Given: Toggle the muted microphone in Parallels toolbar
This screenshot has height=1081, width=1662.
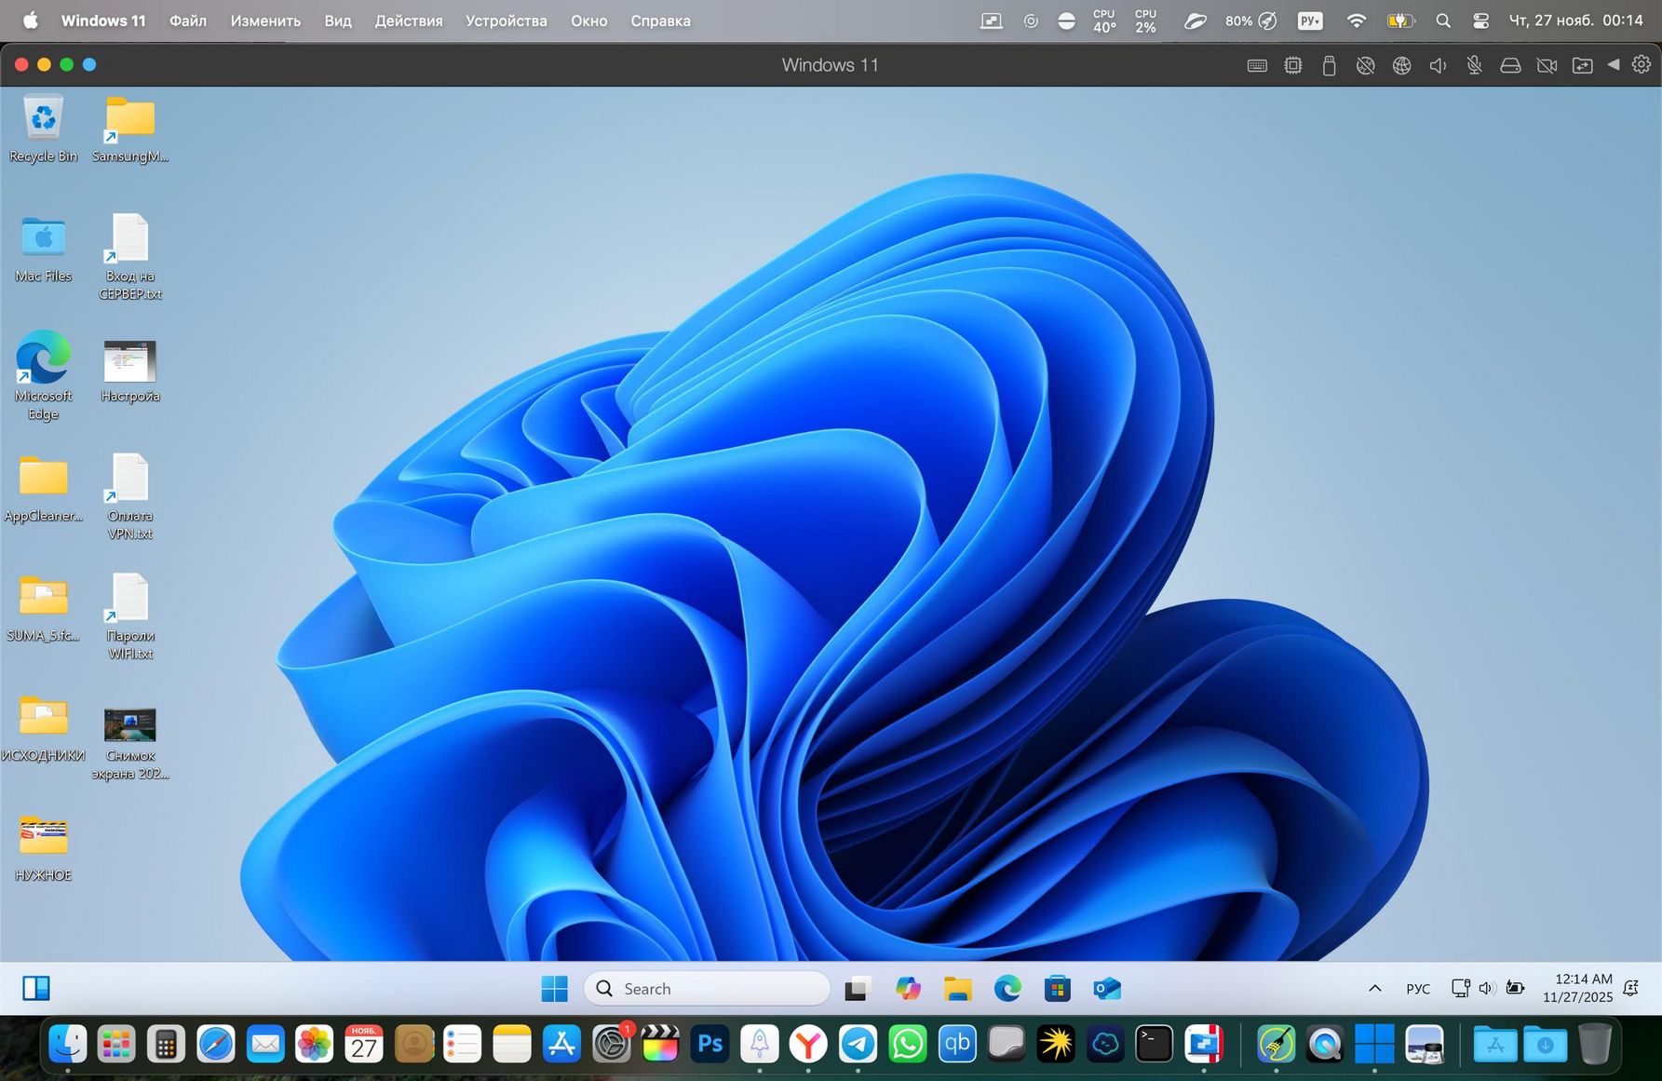Looking at the screenshot, I should [1474, 65].
